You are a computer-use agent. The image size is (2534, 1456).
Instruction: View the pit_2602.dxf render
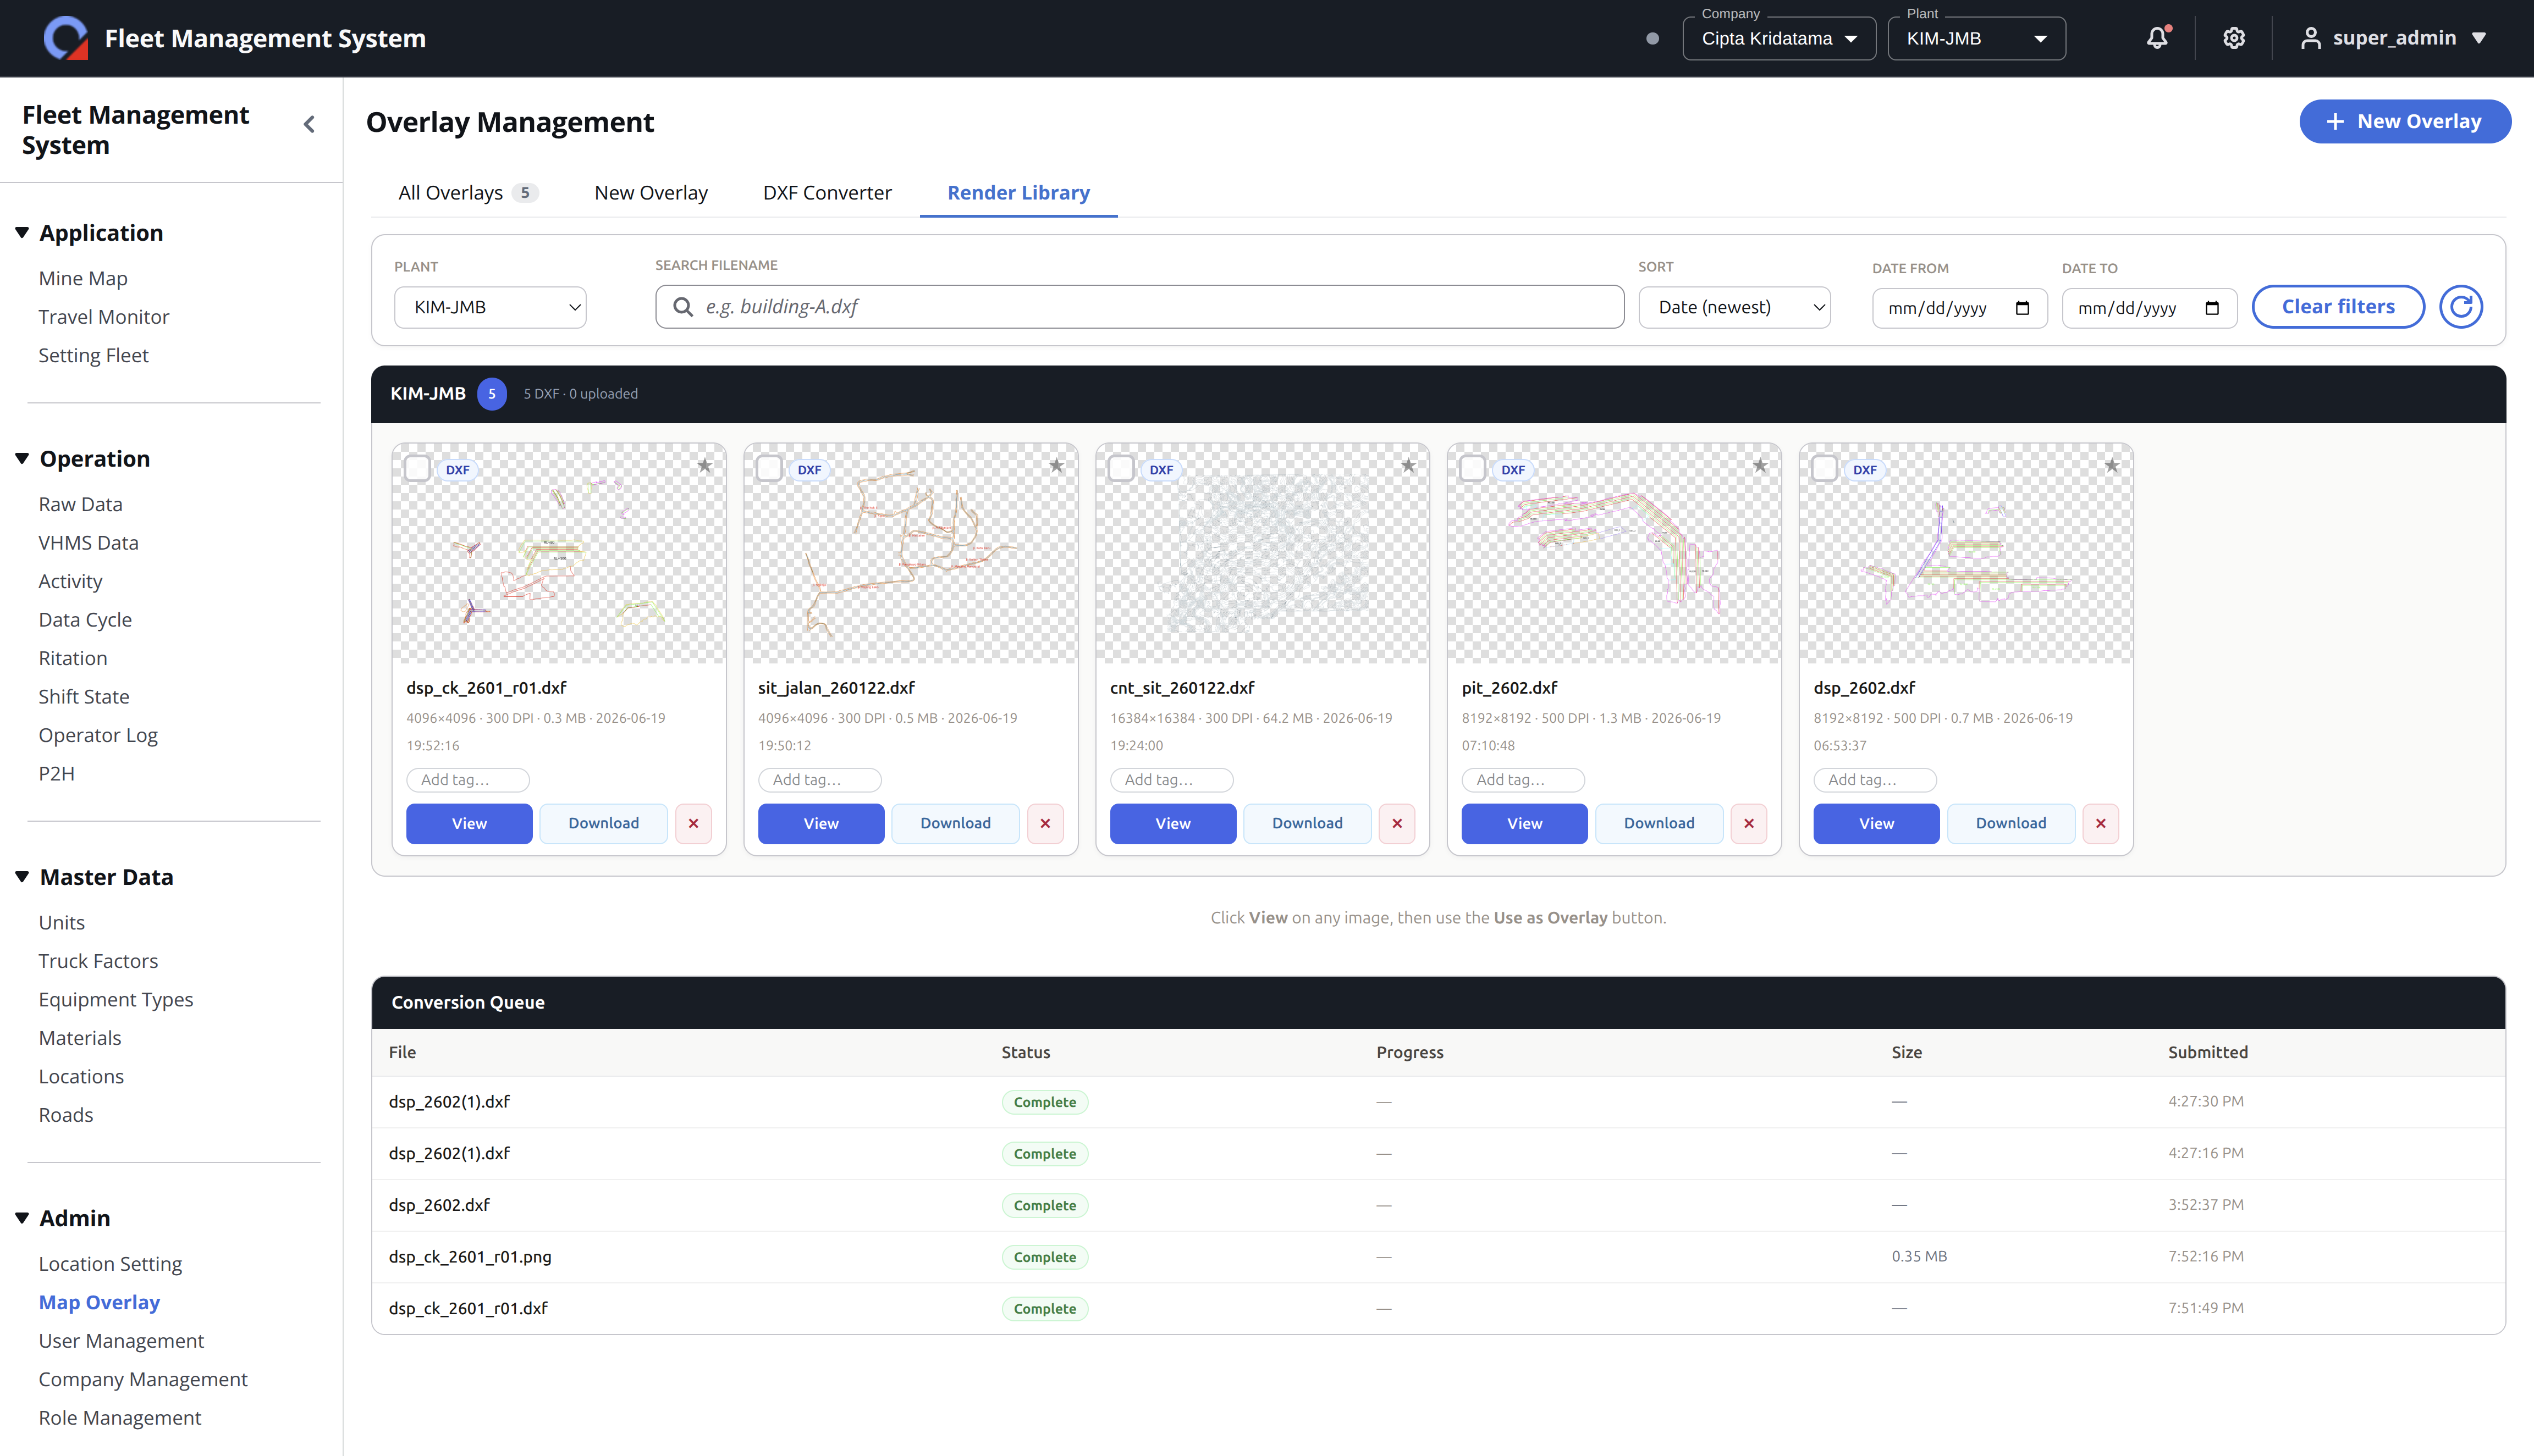[x=1524, y=824]
